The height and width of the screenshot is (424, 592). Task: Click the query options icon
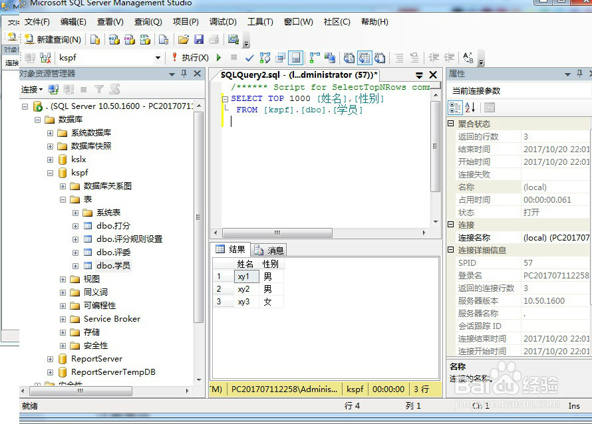(x=280, y=58)
